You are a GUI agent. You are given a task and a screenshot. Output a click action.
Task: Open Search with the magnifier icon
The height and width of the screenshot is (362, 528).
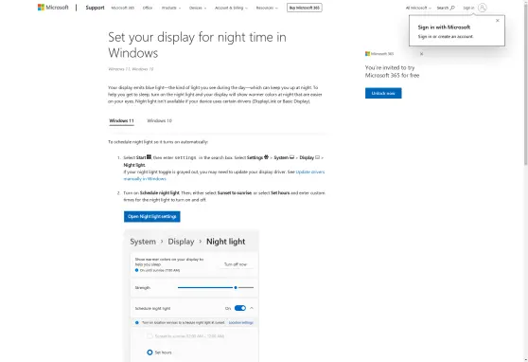tap(446, 8)
